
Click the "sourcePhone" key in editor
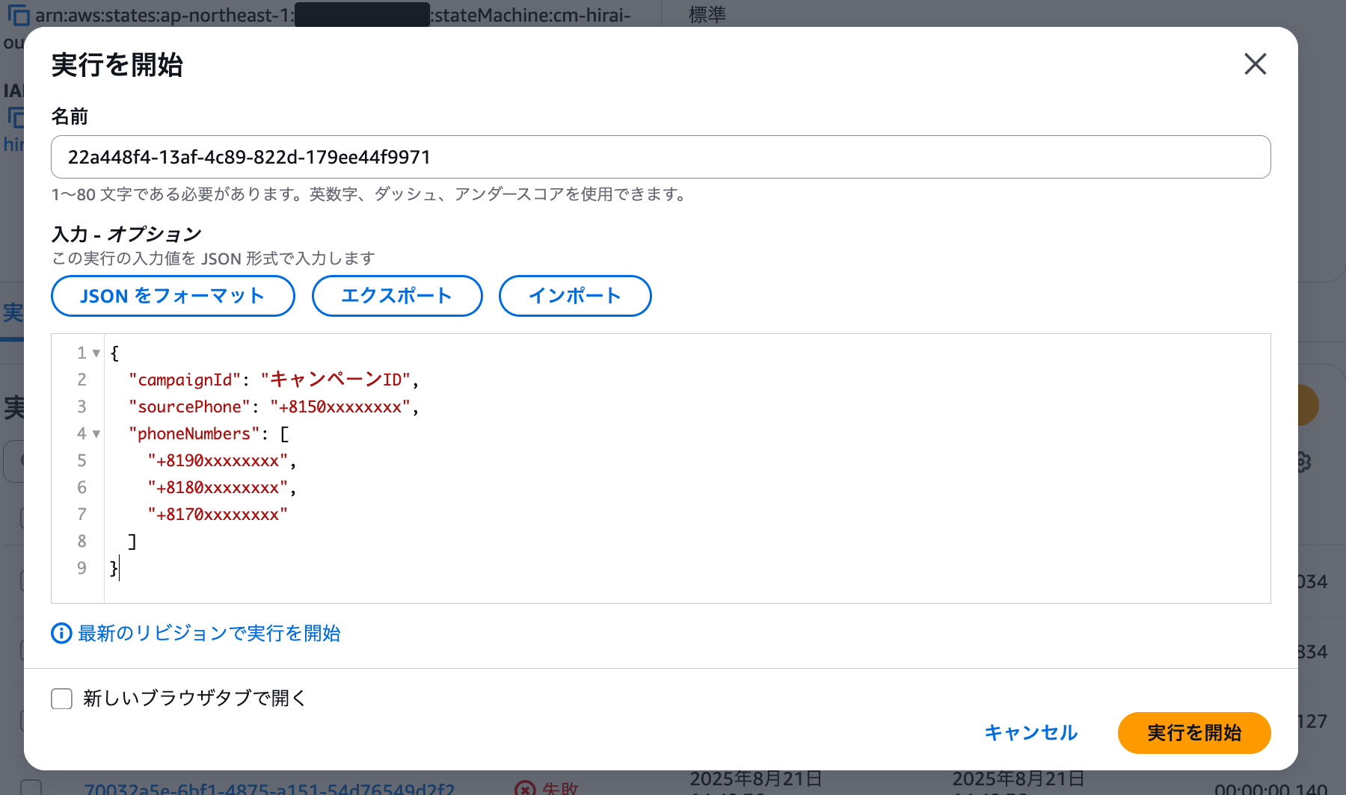coord(189,406)
